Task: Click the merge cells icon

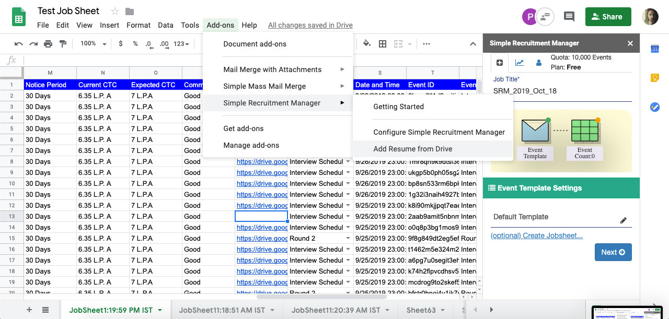Action: [398, 44]
